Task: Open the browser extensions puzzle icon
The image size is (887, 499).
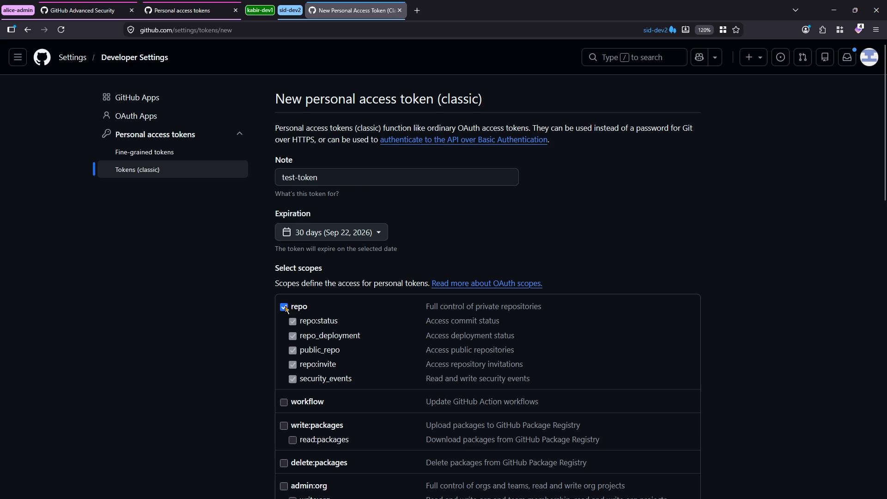Action: pos(823,30)
